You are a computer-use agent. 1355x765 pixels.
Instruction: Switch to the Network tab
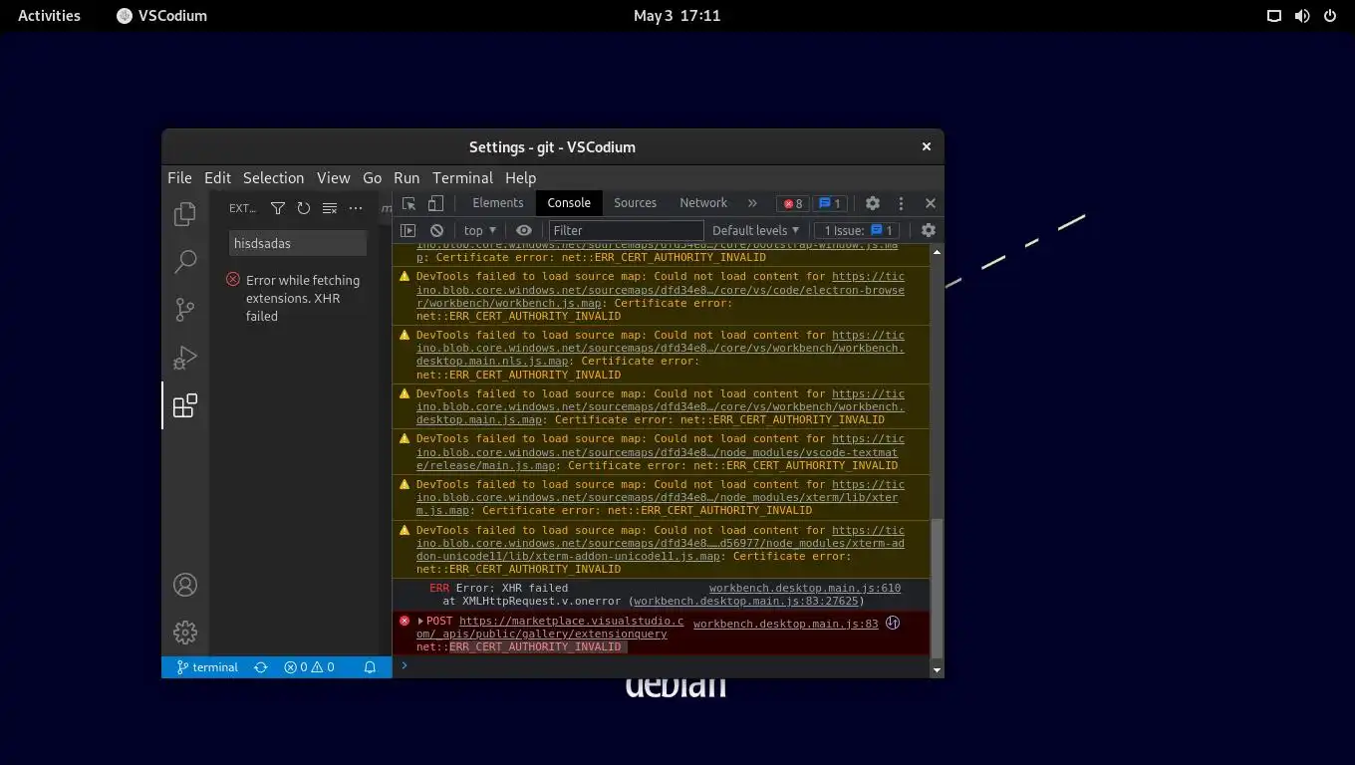point(703,203)
